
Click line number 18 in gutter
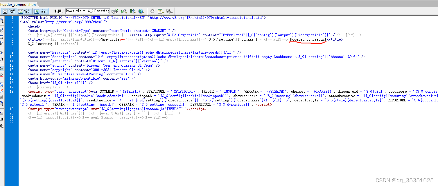click(x=12, y=92)
